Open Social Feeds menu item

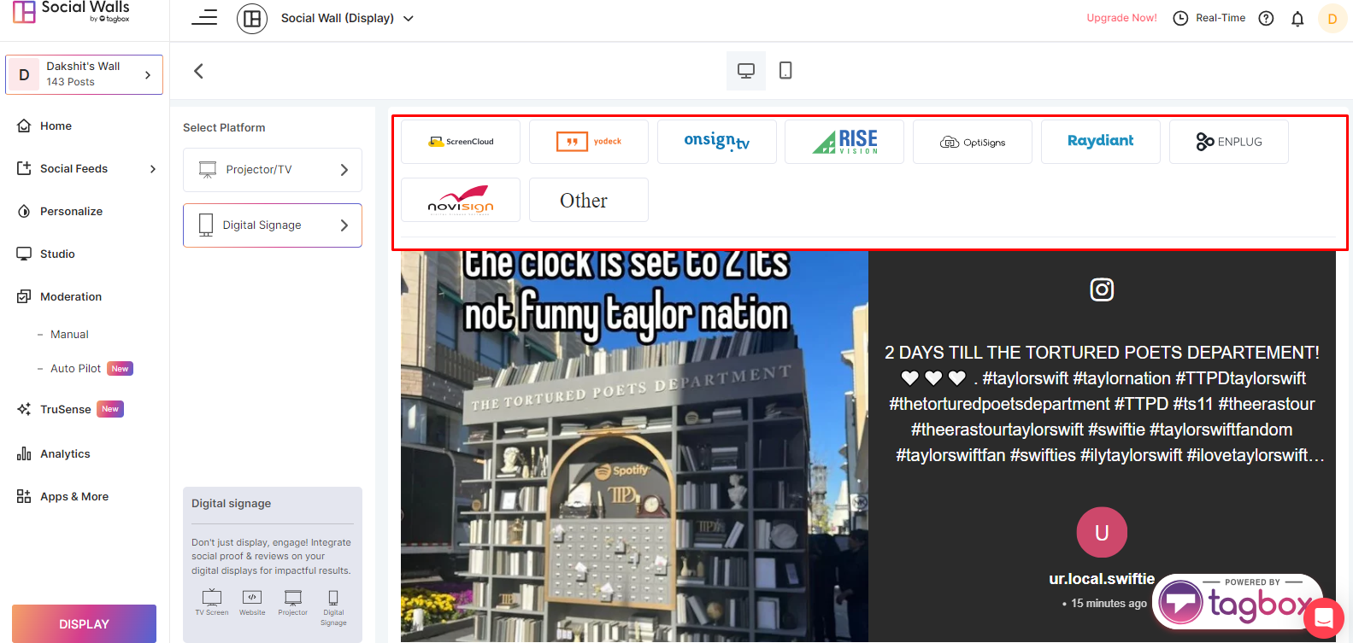74,168
